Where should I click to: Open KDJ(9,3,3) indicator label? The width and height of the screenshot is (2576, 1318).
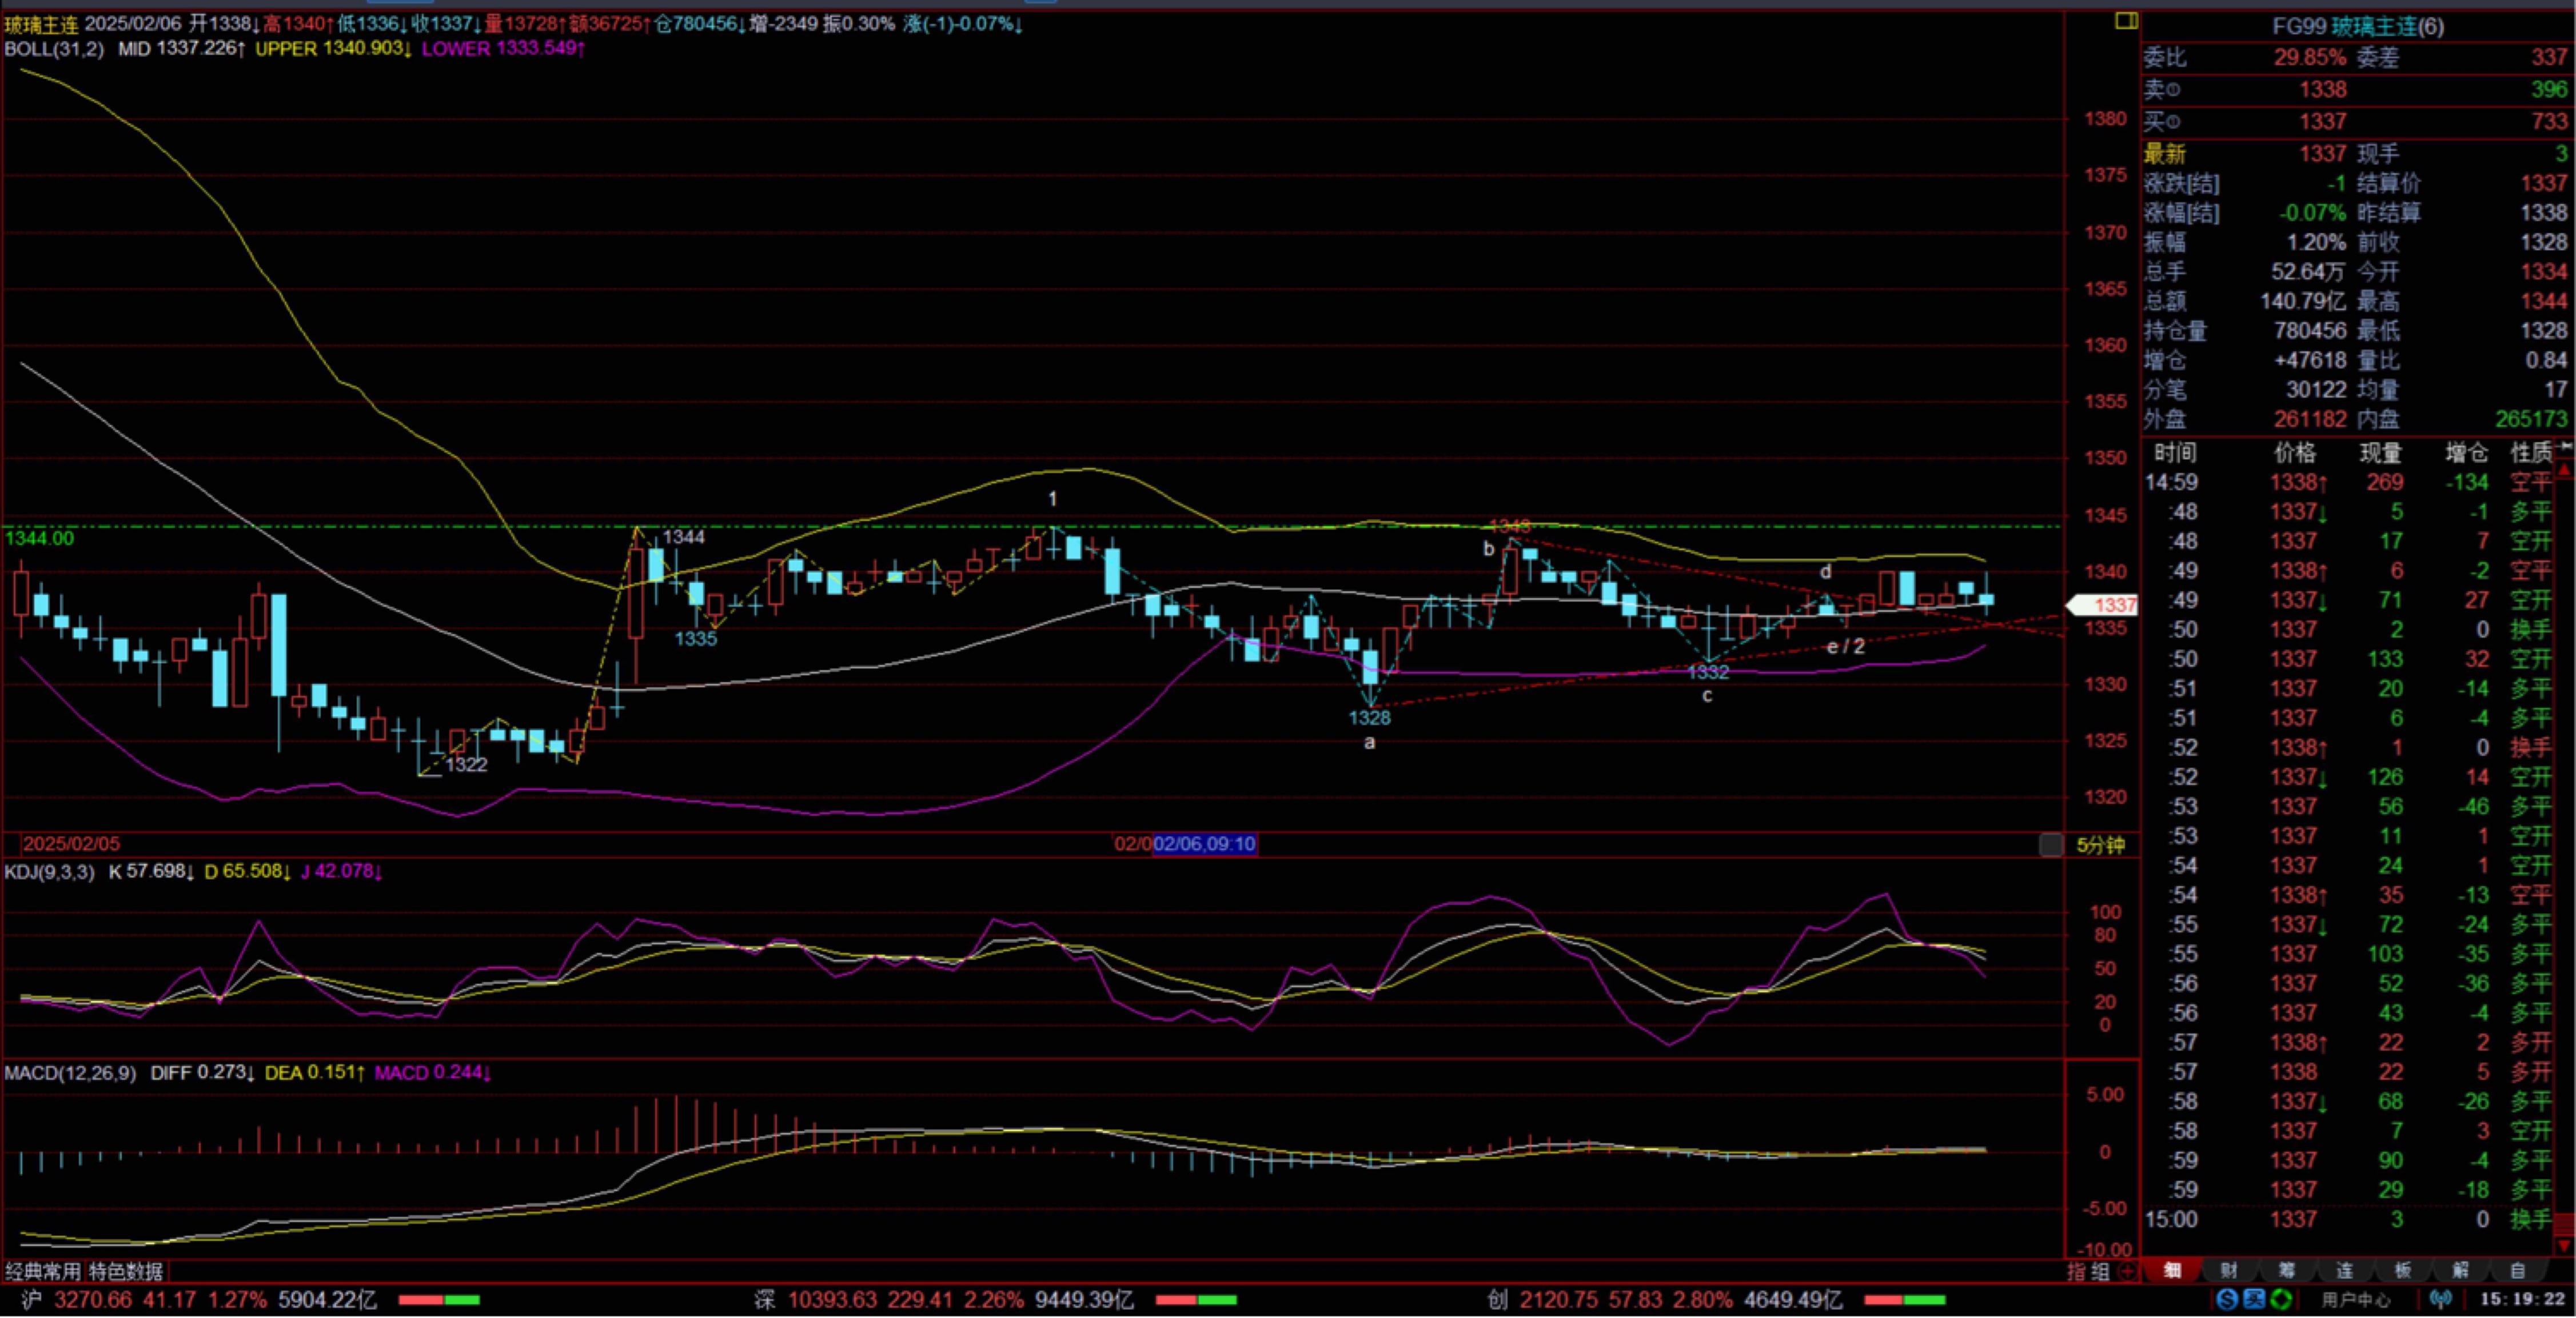[x=50, y=871]
